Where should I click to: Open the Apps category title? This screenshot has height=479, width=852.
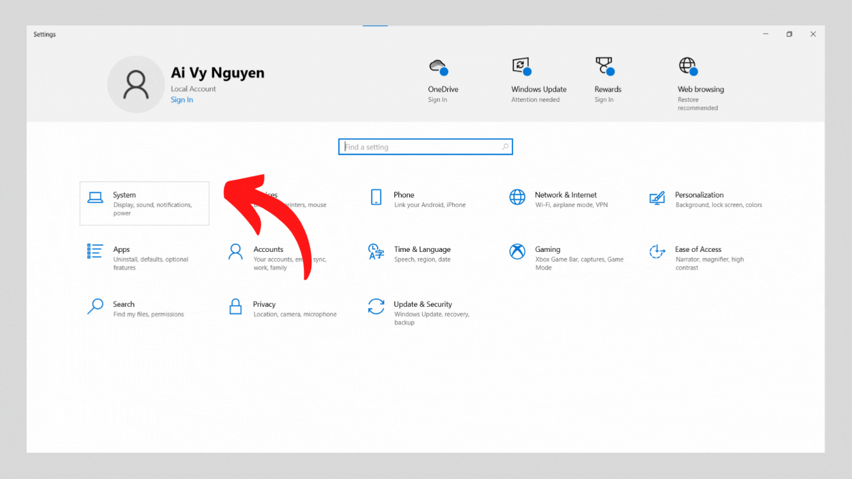click(121, 250)
